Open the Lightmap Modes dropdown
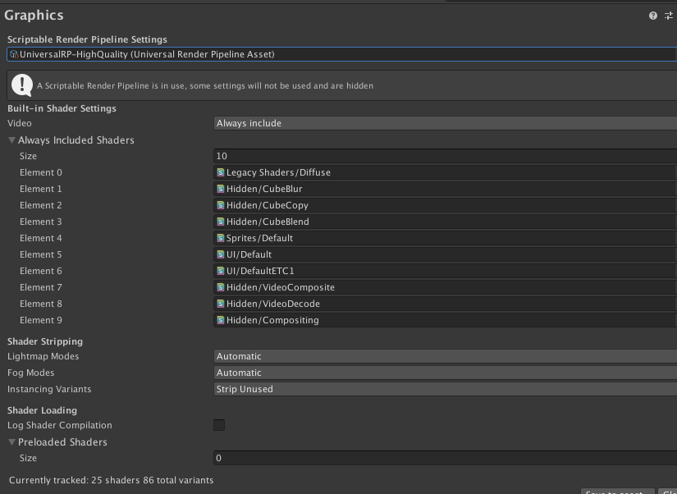This screenshot has height=494, width=677. click(445, 356)
